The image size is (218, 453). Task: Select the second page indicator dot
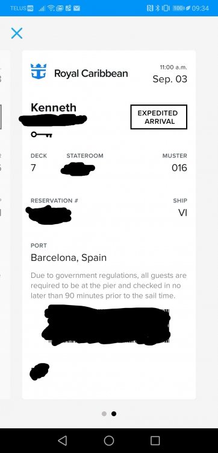[x=114, y=414]
